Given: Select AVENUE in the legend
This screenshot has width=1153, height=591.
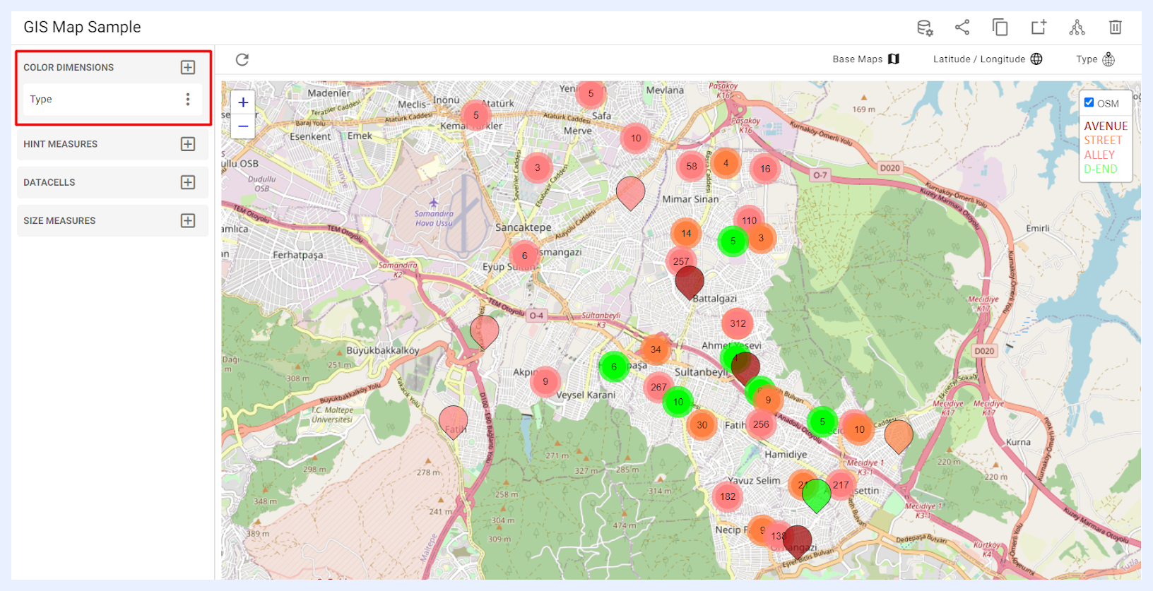Looking at the screenshot, I should click(1106, 126).
